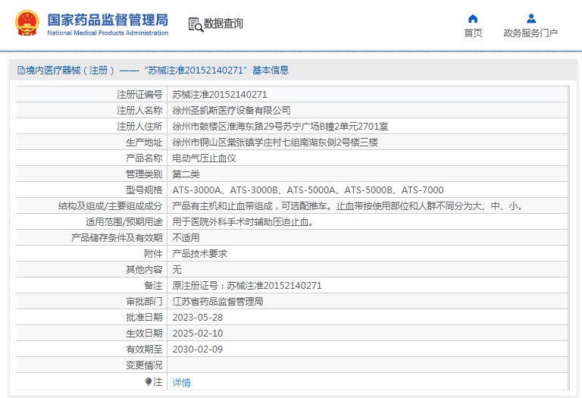This screenshot has height=398, width=582.
Task: Go to 政务服务门户 text link
Action: click(530, 33)
